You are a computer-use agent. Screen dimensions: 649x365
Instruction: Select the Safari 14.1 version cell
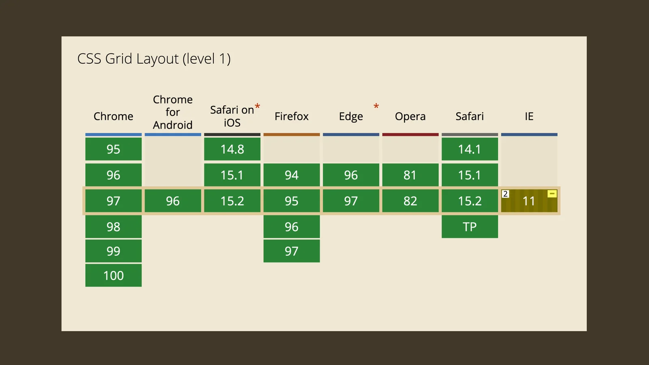coord(470,149)
